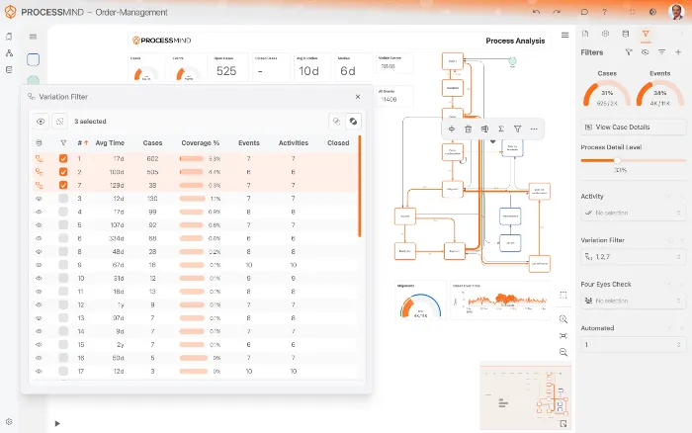Open the Variation Filter dropdown showing 1,2,7

pyautogui.click(x=633, y=256)
